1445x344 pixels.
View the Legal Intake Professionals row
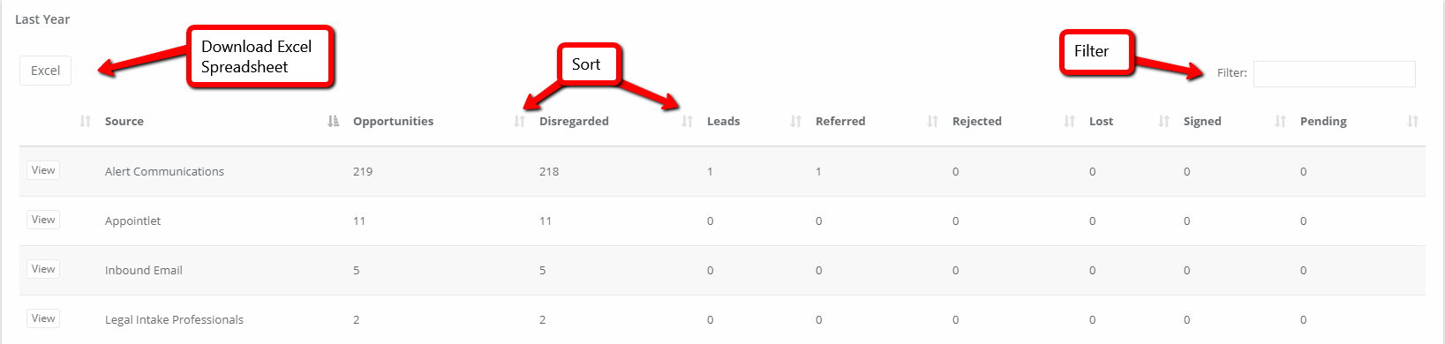(x=43, y=318)
